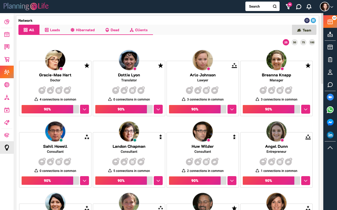The image size is (337, 210).
Task: Open Arlo Johnson's name link
Action: click(203, 75)
